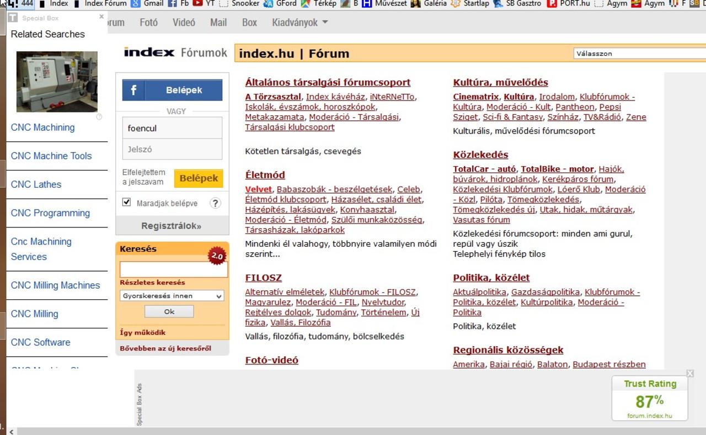Open the TotalCar - autó link
The height and width of the screenshot is (435, 706).
pyautogui.click(x=485, y=169)
